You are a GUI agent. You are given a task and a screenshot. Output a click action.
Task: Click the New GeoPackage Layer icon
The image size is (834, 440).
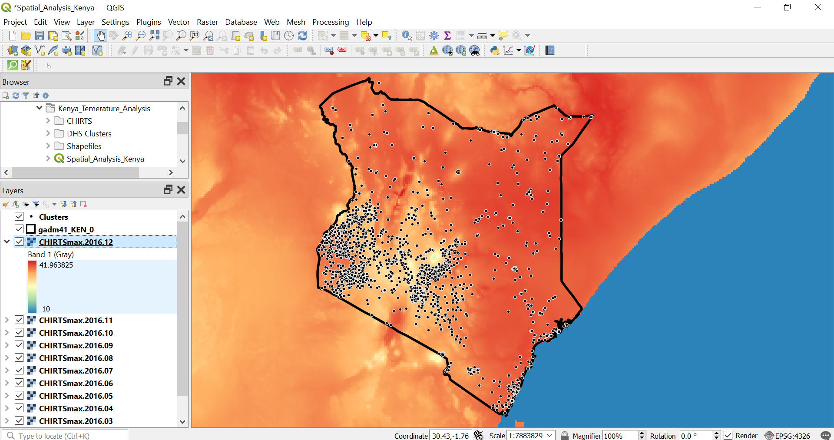26,50
